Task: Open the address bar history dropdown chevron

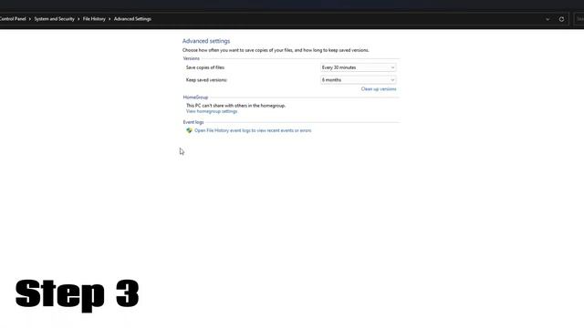Action: tap(547, 19)
